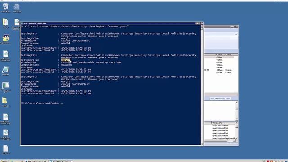288x162 pixels.
Task: Open the desktop icon beside Recycle Bin
Action: pyautogui.click(x=17, y=8)
